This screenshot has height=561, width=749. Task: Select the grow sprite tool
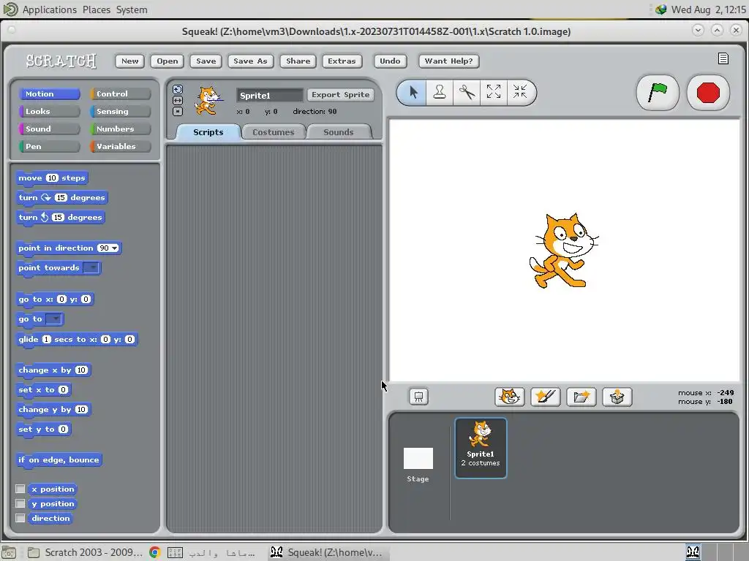[x=494, y=91]
